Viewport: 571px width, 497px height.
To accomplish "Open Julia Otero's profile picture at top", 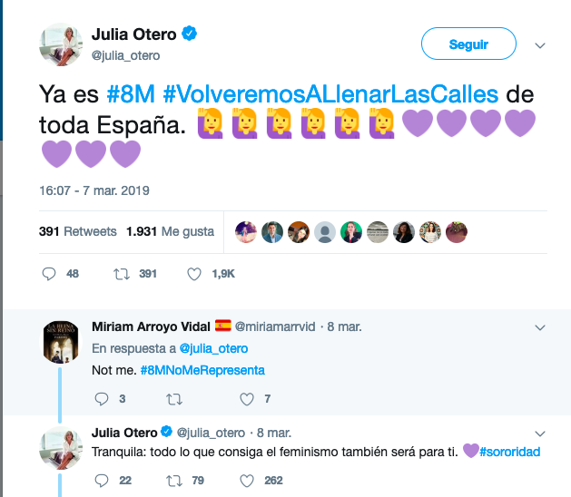I will (61, 44).
